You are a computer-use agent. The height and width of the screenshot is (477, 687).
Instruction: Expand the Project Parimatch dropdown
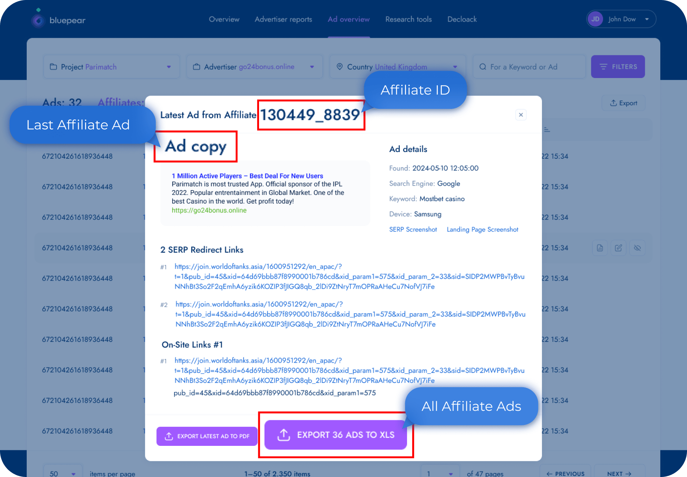(111, 67)
